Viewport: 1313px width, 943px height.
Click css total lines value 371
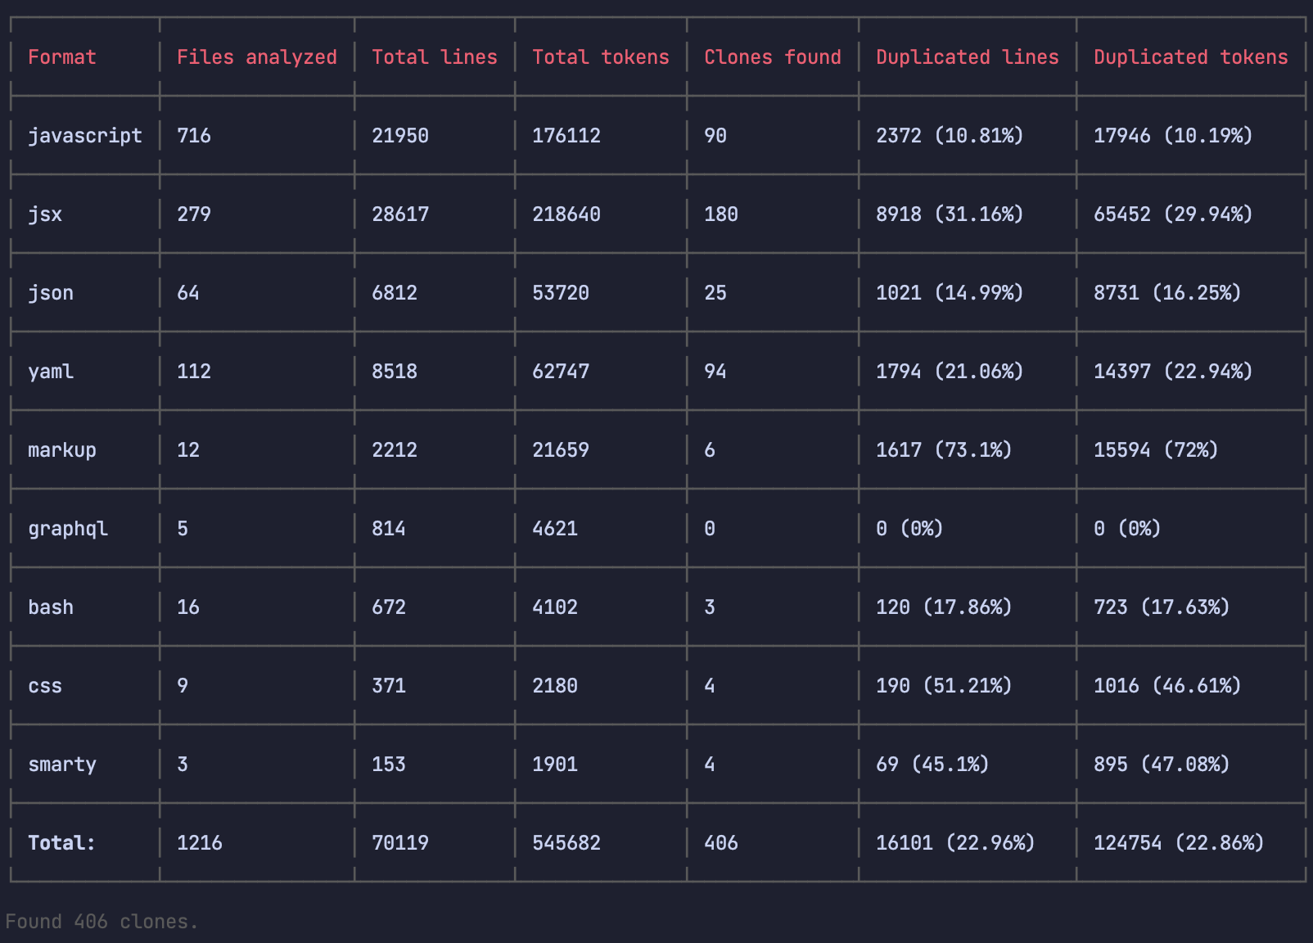pyautogui.click(x=389, y=686)
